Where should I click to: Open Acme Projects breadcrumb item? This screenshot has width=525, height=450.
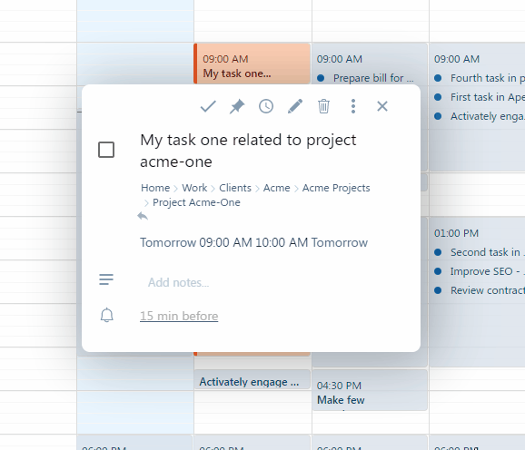pyautogui.click(x=336, y=188)
